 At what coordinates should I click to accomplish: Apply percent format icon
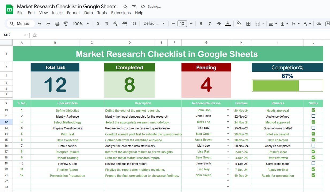pos(107,23)
